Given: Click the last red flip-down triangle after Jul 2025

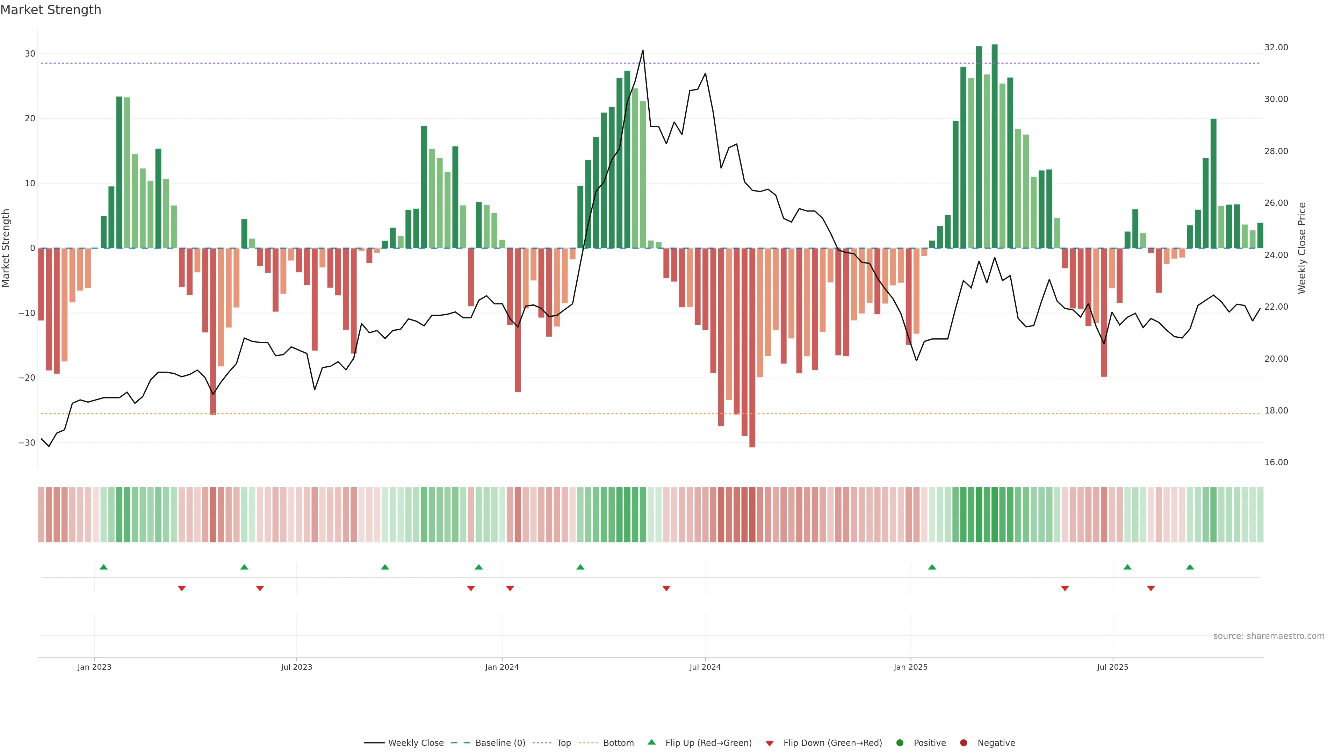Looking at the screenshot, I should click(x=1151, y=588).
